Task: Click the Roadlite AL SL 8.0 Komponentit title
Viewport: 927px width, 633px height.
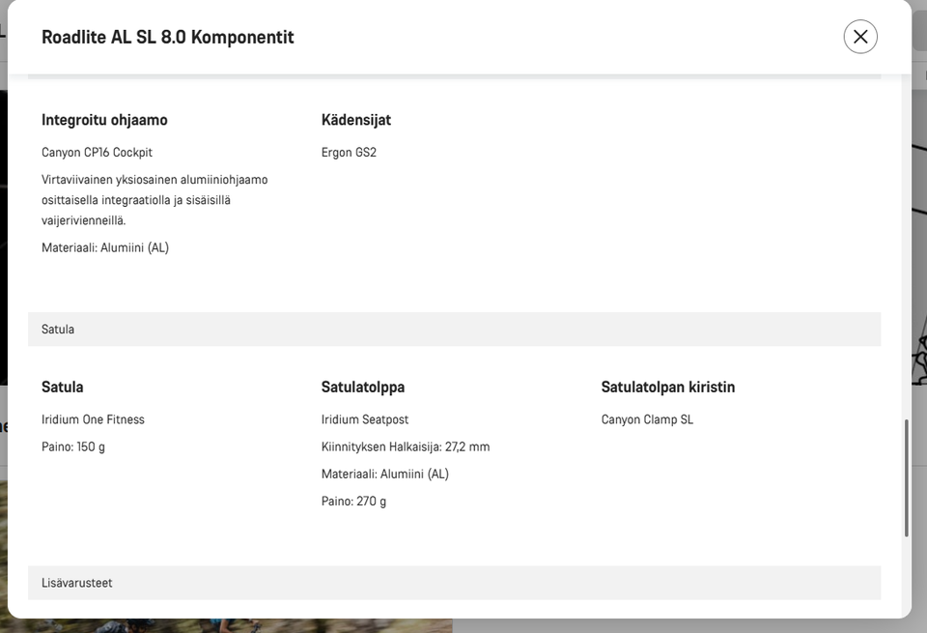Action: pyautogui.click(x=168, y=38)
